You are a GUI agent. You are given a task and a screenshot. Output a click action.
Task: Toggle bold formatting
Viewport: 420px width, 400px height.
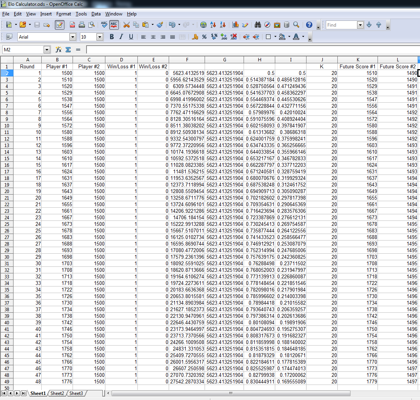point(112,37)
